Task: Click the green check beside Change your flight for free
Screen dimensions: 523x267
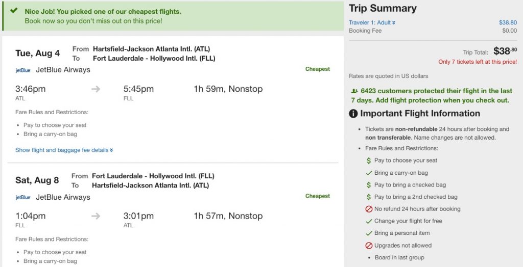Action: pyautogui.click(x=369, y=221)
